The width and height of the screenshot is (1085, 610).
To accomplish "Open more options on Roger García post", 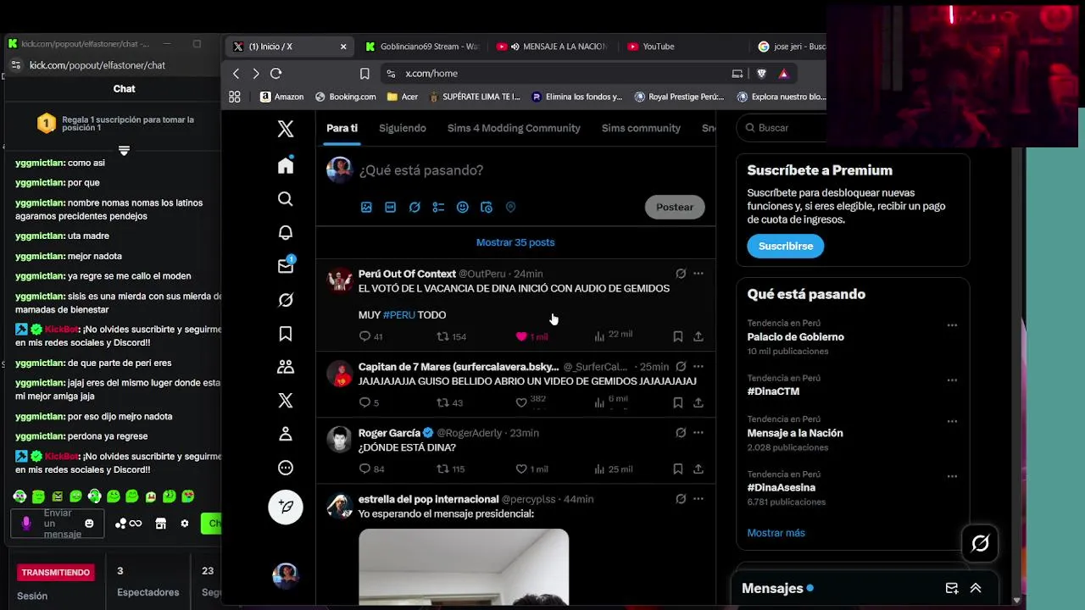I will (698, 433).
